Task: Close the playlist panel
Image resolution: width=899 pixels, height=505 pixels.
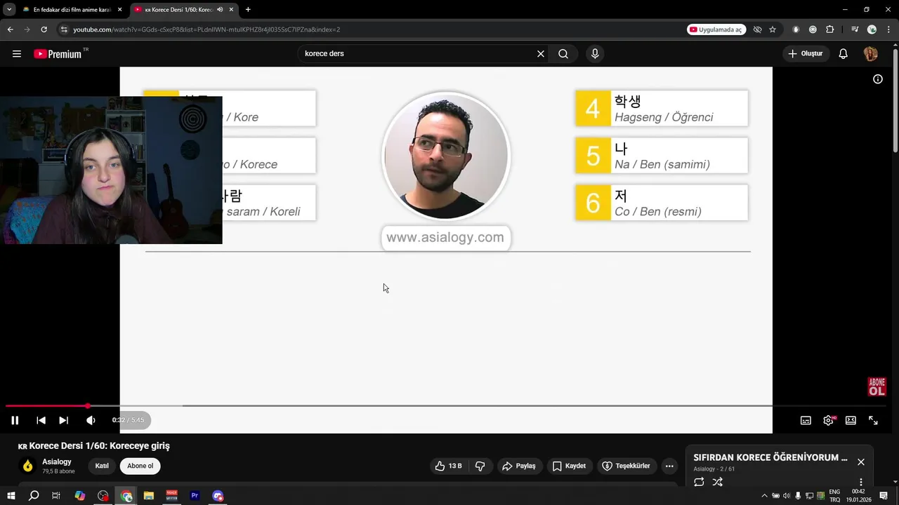Action: tap(861, 462)
